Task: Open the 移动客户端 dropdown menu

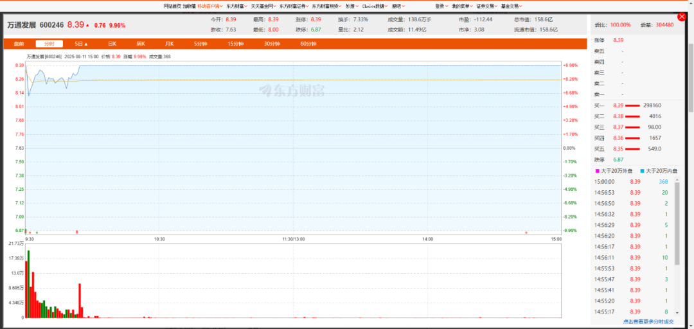Action: 209,6
